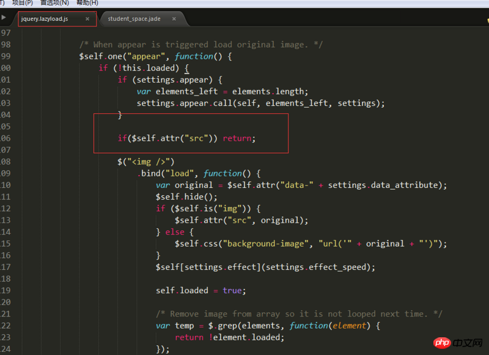Screen dimensions: 489x355
Task: Click '$.grep(elements' call
Action: click(244, 326)
